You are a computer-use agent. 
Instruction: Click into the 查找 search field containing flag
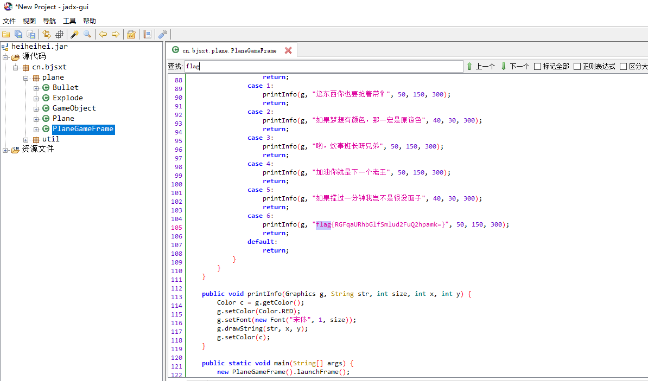click(323, 66)
